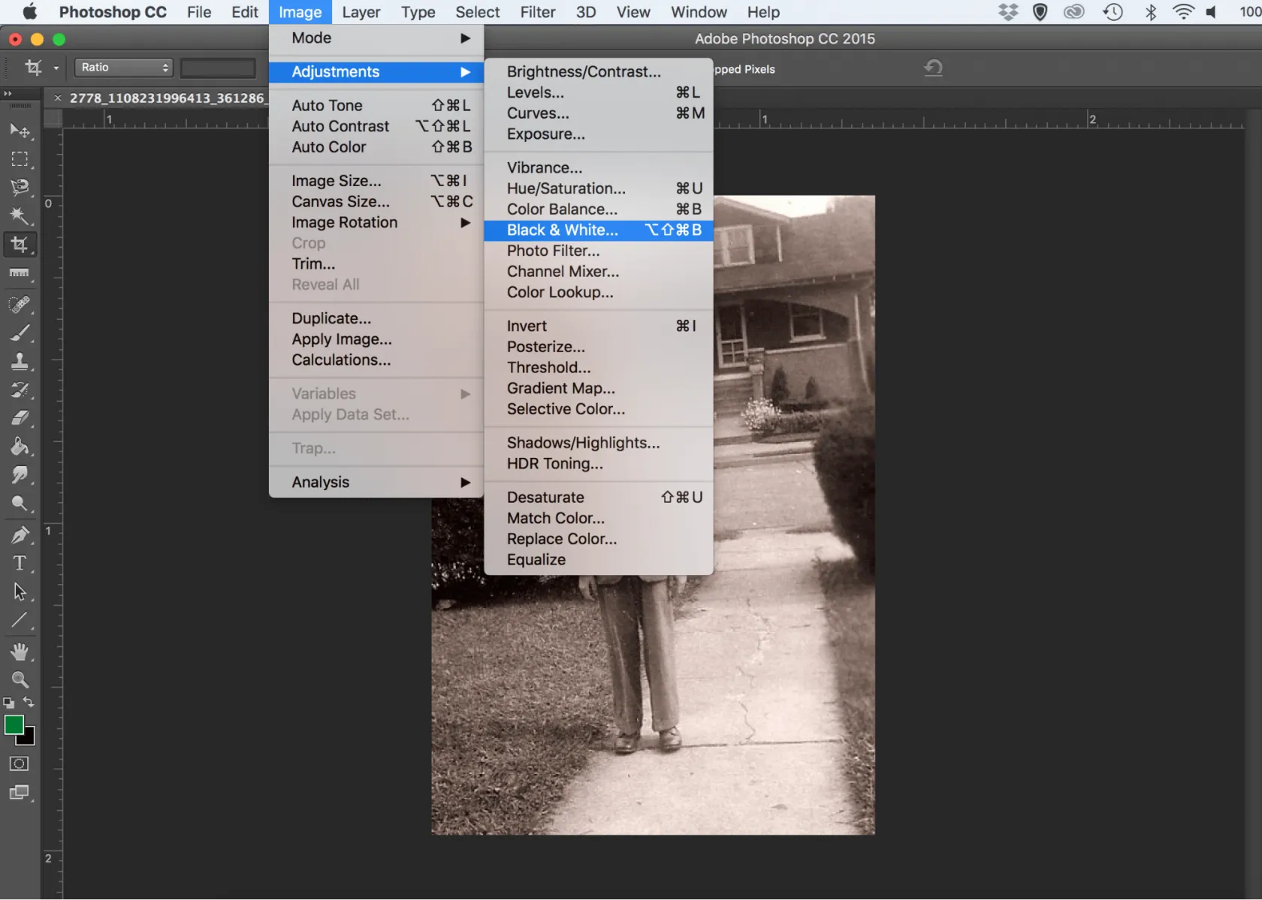Select the Horizontal Type tool
Viewport: 1262px width, 900px height.
pyautogui.click(x=20, y=563)
